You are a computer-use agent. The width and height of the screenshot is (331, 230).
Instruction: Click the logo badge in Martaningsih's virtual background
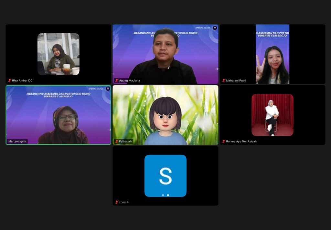pyautogui.click(x=108, y=89)
